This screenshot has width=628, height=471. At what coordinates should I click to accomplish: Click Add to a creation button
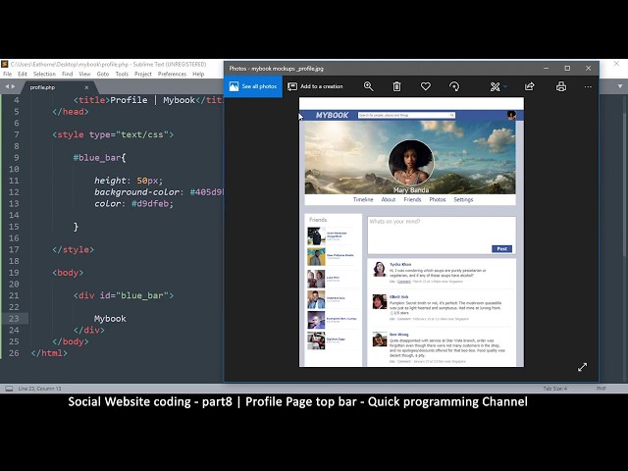coord(316,86)
